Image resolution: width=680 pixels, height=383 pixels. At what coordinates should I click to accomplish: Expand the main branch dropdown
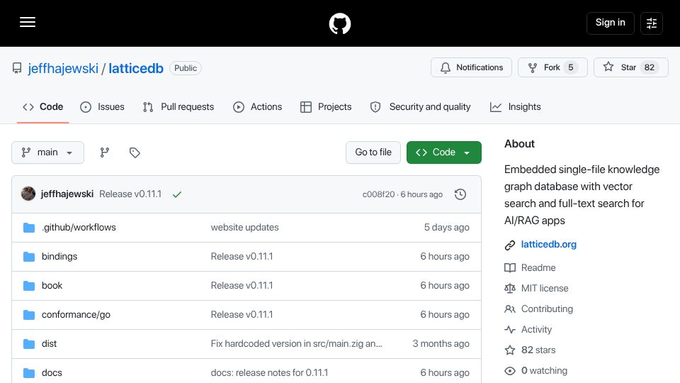(x=47, y=152)
